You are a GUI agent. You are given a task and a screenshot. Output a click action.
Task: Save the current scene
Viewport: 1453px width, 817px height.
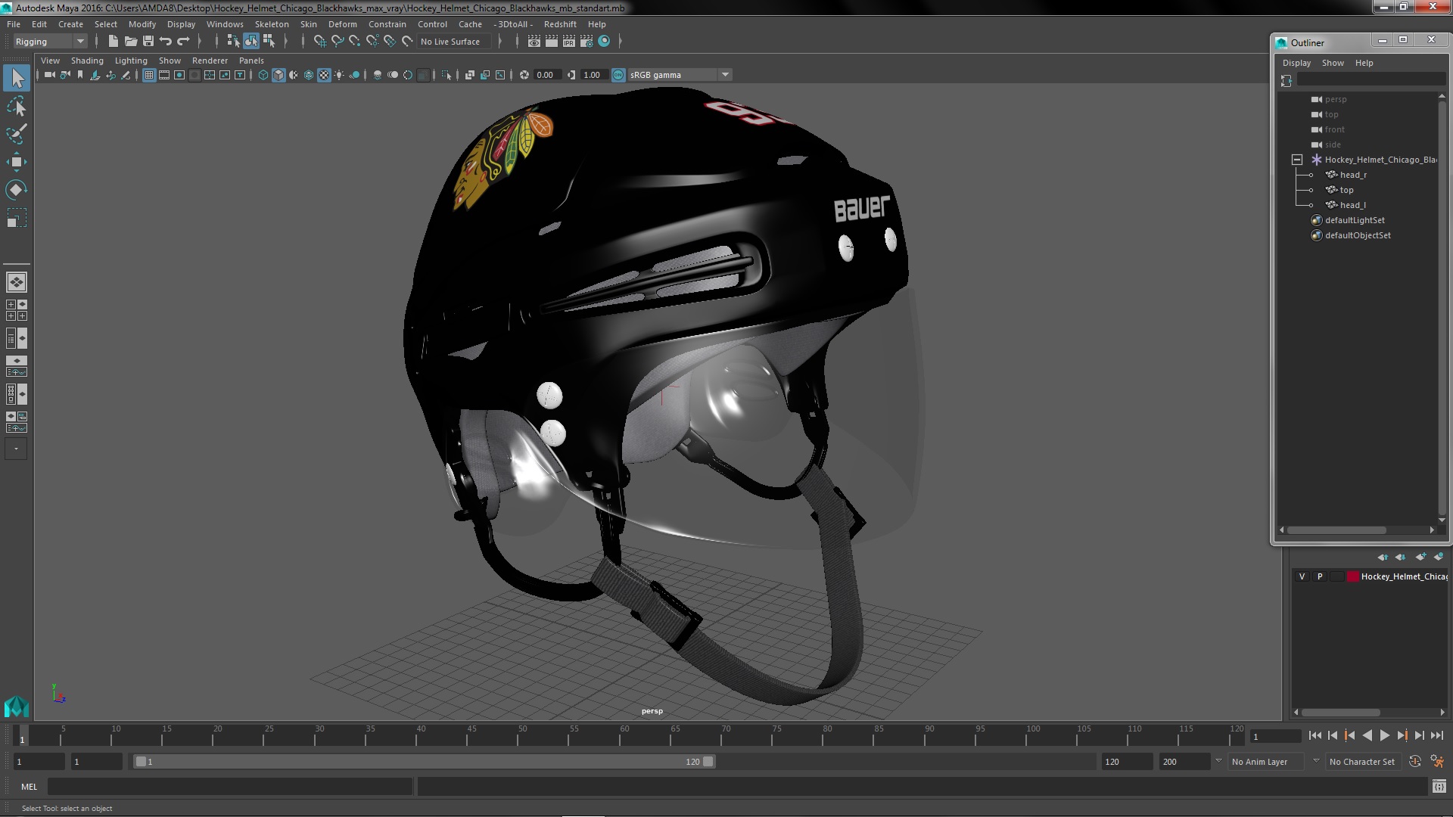pyautogui.click(x=148, y=42)
